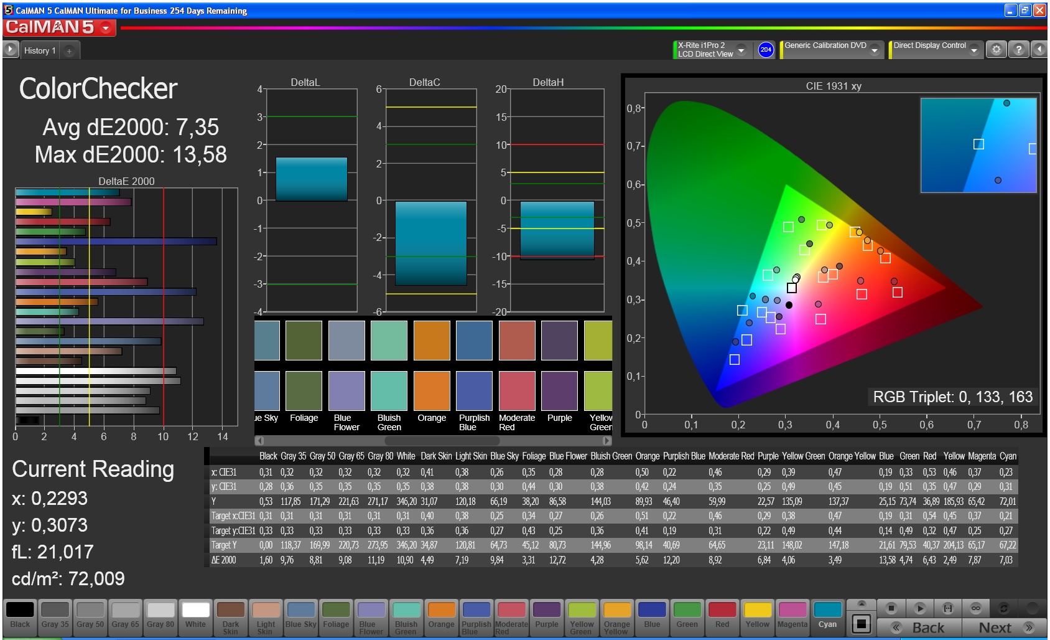This screenshot has height=640, width=1050.
Task: Choose the Blue Flower patch in the bottom strip
Action: [371, 618]
